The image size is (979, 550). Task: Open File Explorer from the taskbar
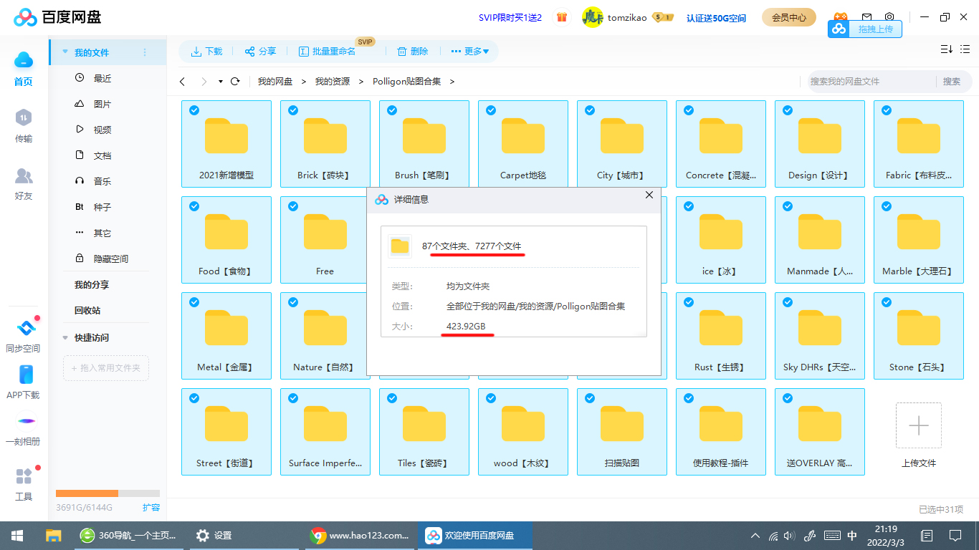[x=54, y=536]
